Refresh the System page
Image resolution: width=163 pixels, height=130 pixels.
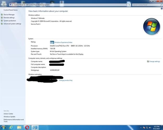click(x=130, y=5)
